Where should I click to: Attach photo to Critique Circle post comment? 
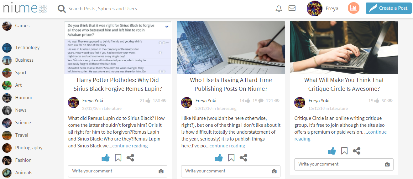pyautogui.click(x=387, y=165)
